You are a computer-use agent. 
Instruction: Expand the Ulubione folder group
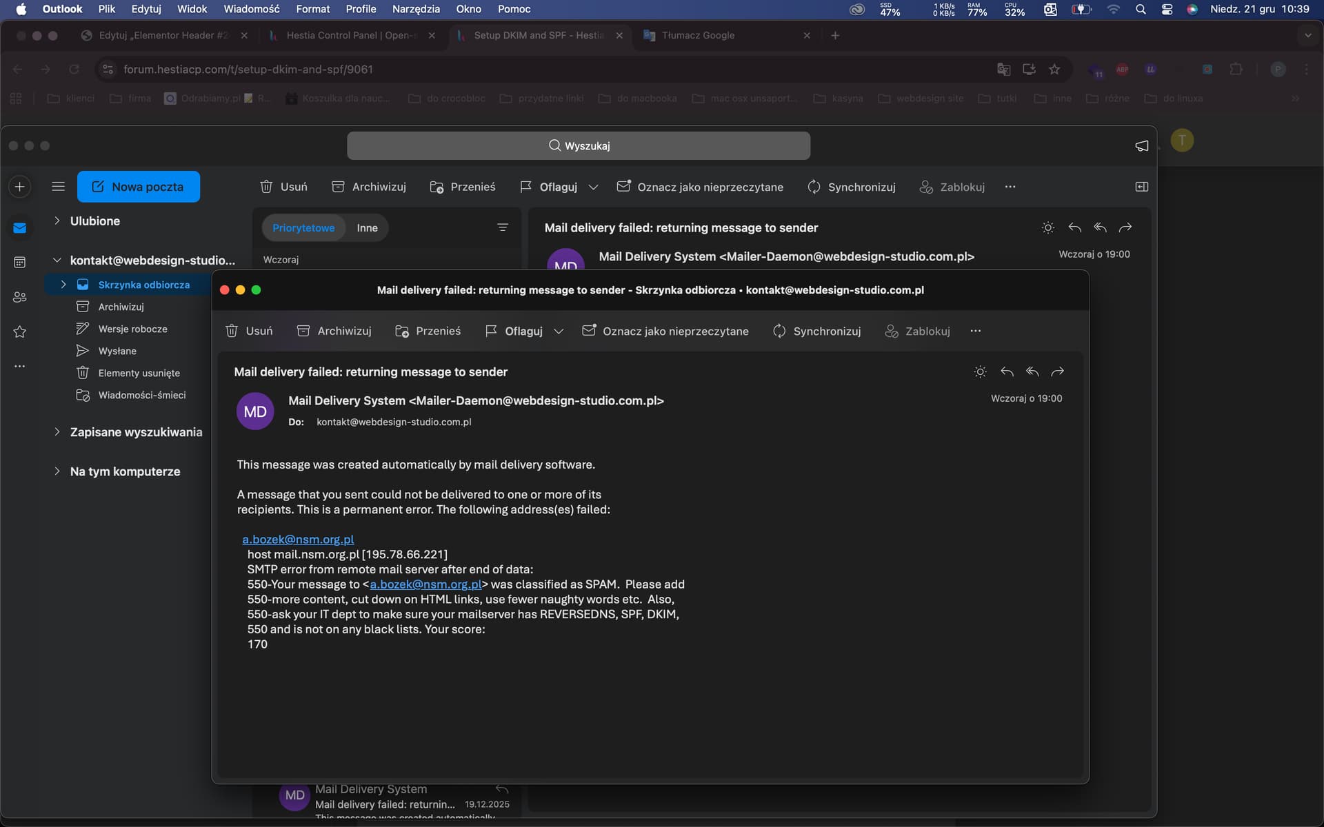(57, 221)
